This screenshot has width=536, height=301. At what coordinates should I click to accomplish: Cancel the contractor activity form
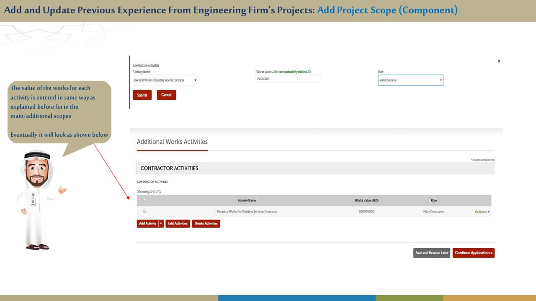pos(166,95)
